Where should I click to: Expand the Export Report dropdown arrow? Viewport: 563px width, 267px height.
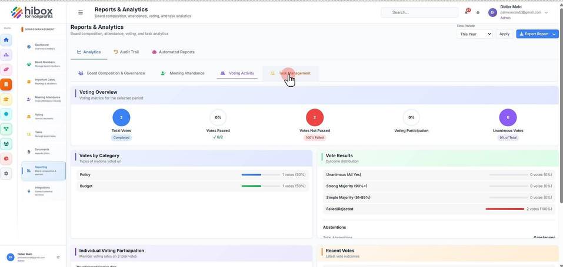[x=554, y=34]
